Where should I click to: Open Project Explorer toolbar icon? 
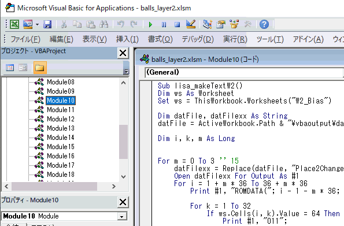point(208,24)
